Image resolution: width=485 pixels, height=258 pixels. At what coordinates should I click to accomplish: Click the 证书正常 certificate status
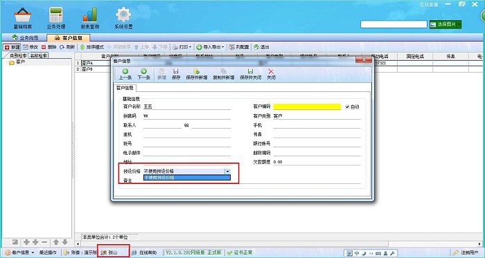click(x=240, y=252)
